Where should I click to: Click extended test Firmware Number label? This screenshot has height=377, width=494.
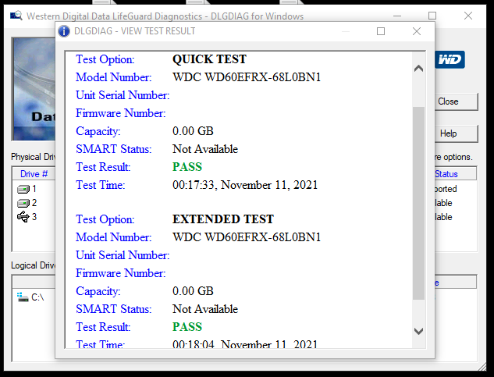pos(121,273)
